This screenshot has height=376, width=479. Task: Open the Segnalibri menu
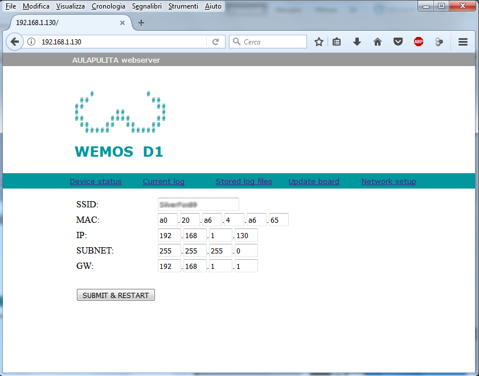pyautogui.click(x=147, y=6)
